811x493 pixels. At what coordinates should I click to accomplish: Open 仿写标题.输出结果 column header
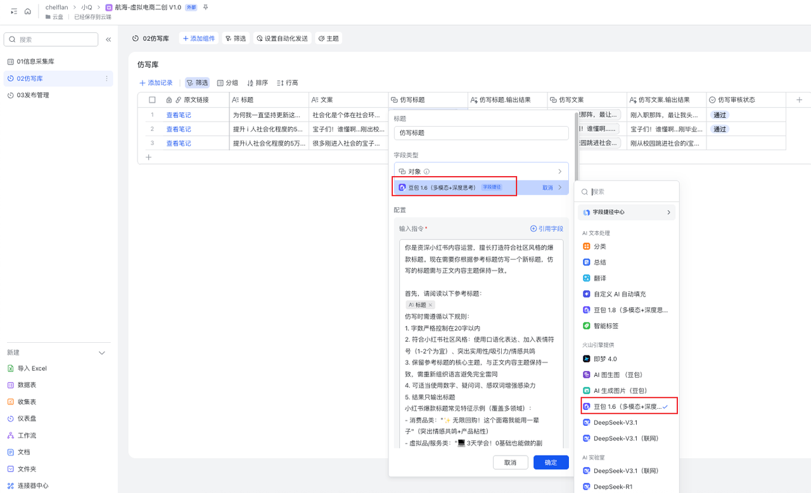(508, 100)
